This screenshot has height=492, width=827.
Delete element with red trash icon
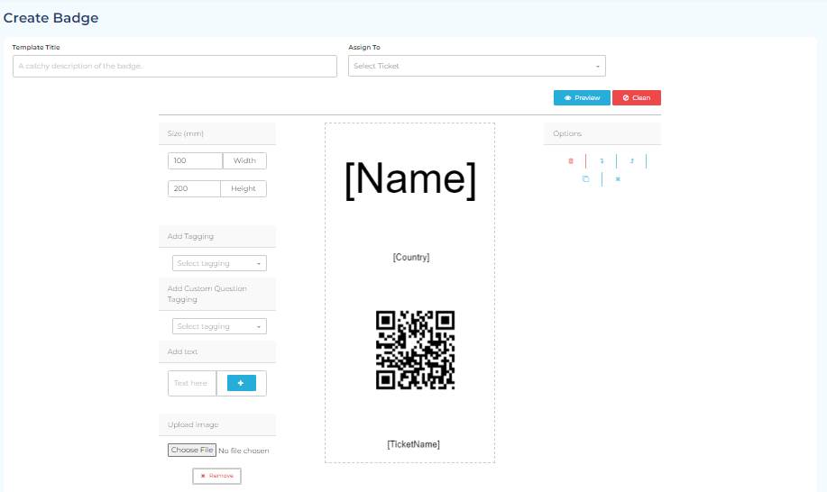[x=571, y=161]
